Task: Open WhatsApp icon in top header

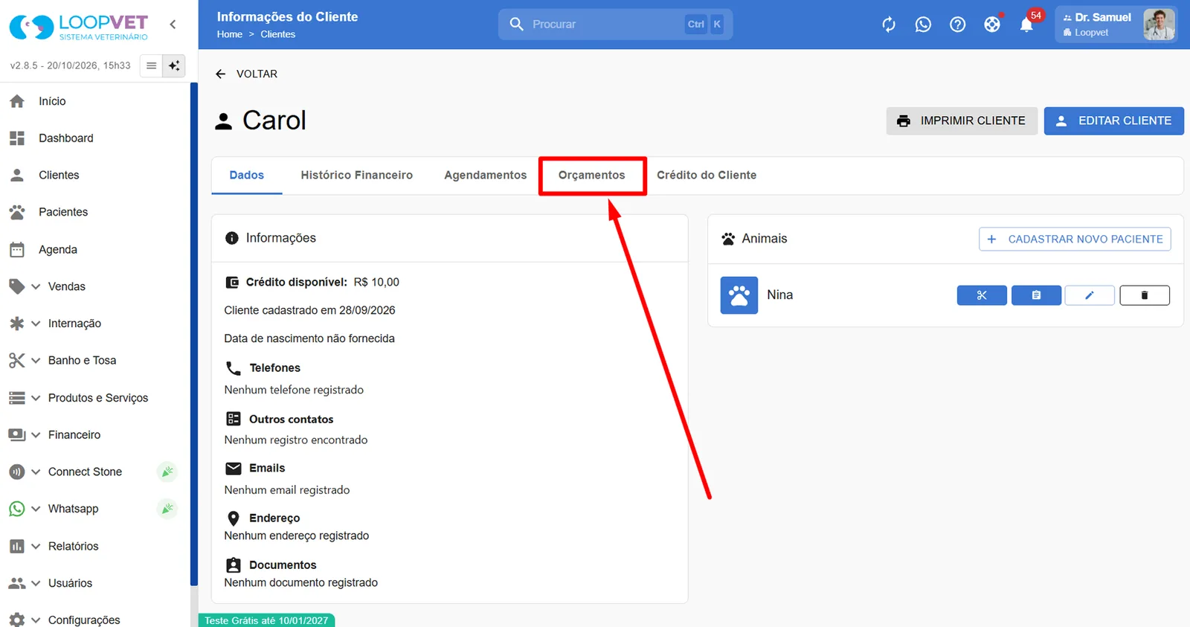Action: (x=923, y=25)
